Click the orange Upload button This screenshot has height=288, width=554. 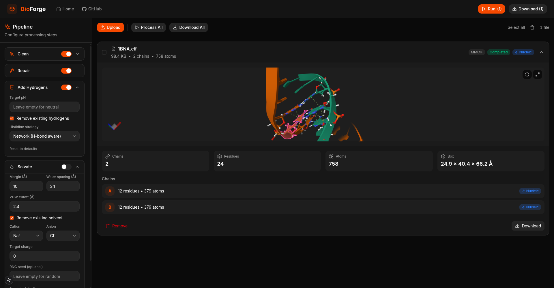tap(111, 27)
